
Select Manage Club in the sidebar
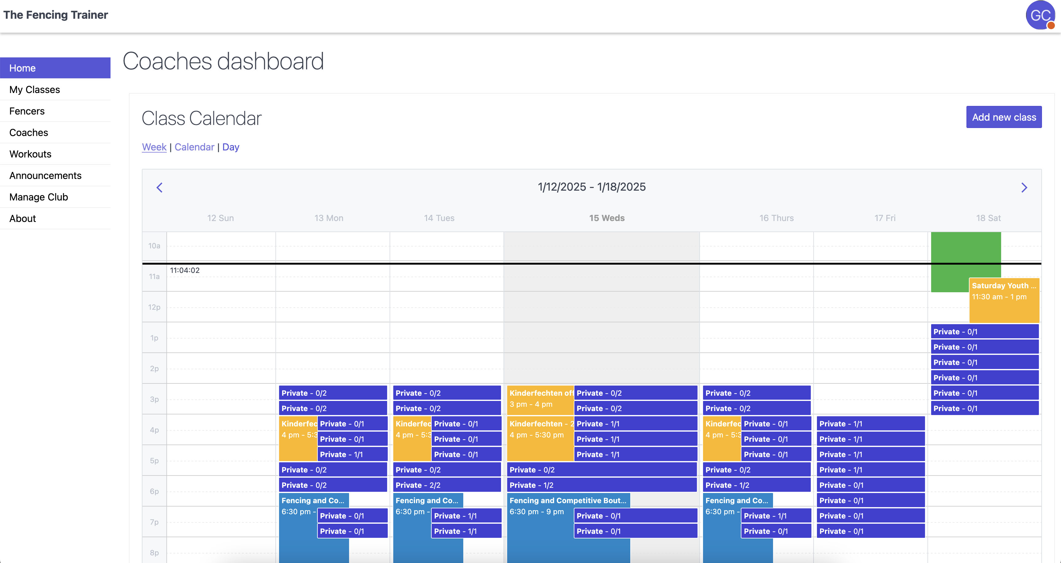(x=38, y=197)
